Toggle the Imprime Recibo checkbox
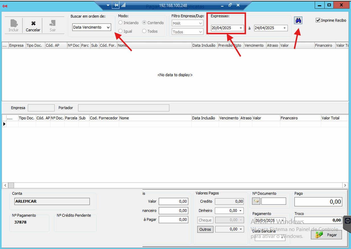 [x=318, y=20]
